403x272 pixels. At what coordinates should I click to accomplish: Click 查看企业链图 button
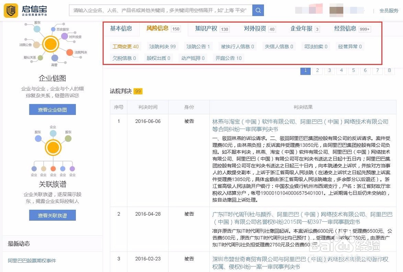(x=52, y=110)
